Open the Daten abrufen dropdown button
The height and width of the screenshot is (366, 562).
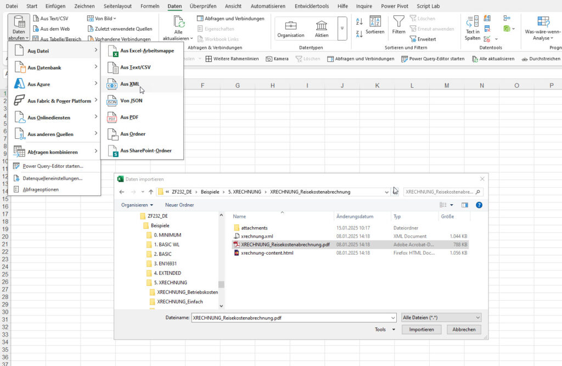coord(19,28)
